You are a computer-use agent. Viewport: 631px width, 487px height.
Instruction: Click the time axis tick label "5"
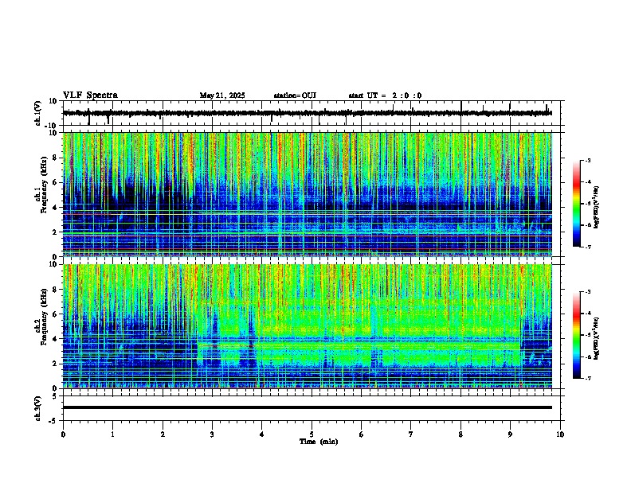pyautogui.click(x=312, y=434)
